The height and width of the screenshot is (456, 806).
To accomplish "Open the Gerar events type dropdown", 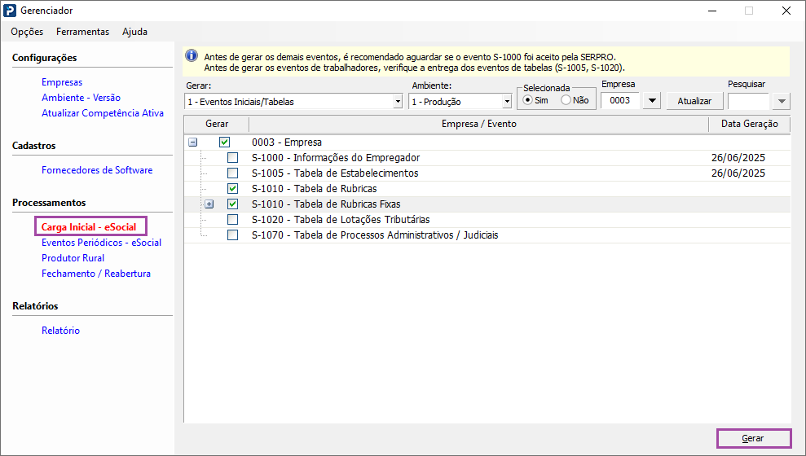I will pyautogui.click(x=398, y=102).
